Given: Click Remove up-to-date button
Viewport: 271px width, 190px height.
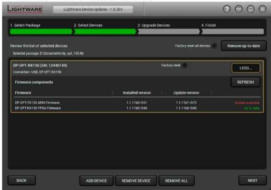Looking at the screenshot, I should coord(244,46).
